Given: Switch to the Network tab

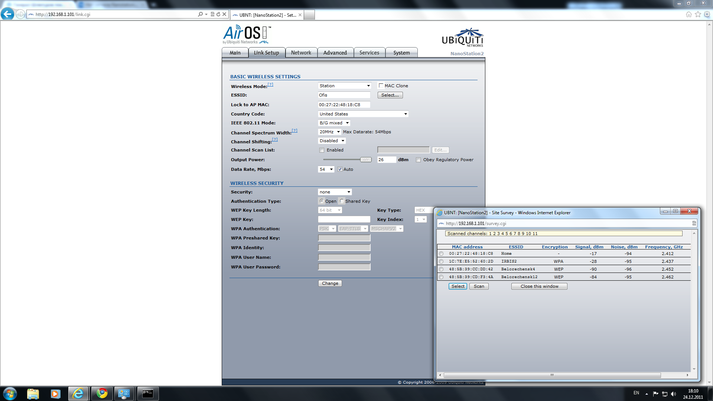Looking at the screenshot, I should [x=301, y=53].
